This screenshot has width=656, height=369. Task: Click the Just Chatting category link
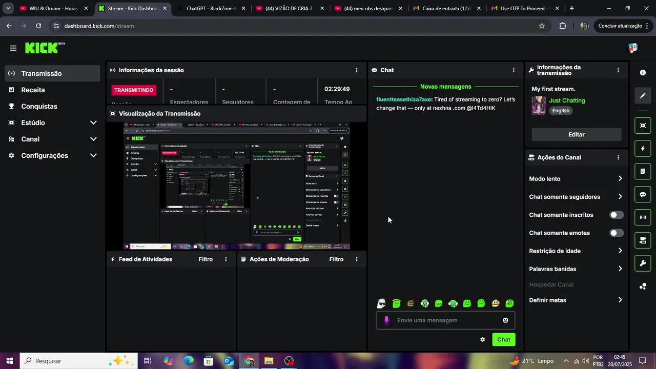pyautogui.click(x=567, y=101)
